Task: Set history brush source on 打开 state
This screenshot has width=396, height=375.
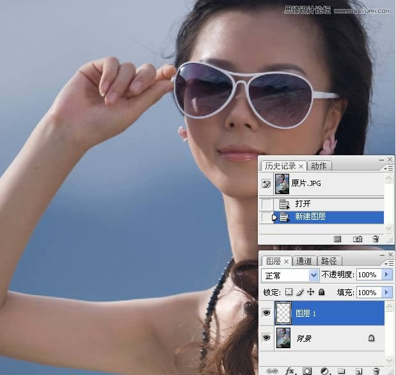Action: [267, 204]
